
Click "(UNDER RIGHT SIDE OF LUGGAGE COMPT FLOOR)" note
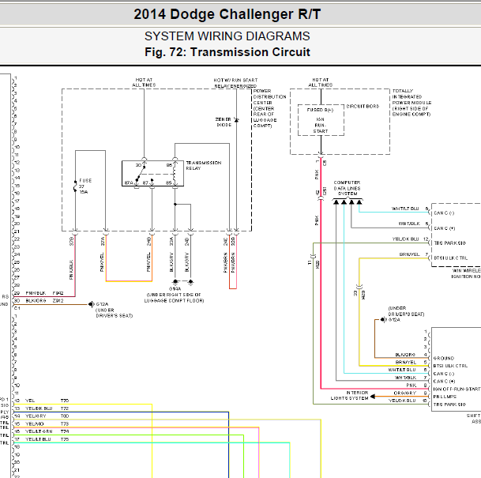pyautogui.click(x=174, y=298)
